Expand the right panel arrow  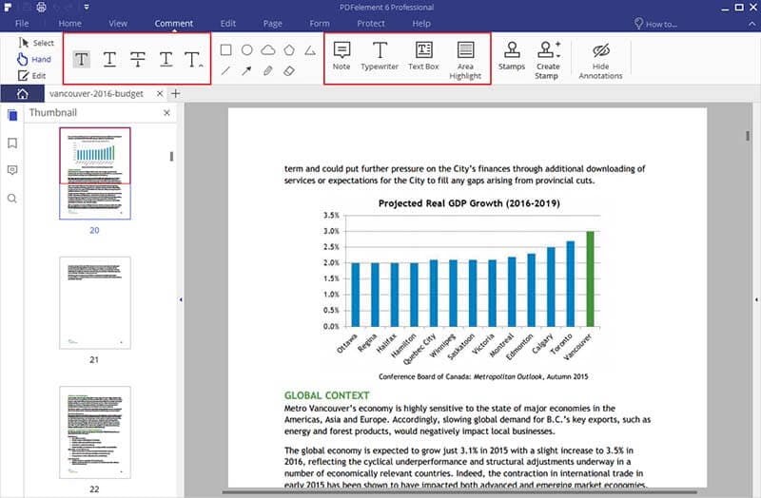(756, 299)
